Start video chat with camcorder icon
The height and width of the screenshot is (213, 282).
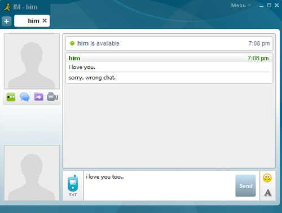point(52,97)
